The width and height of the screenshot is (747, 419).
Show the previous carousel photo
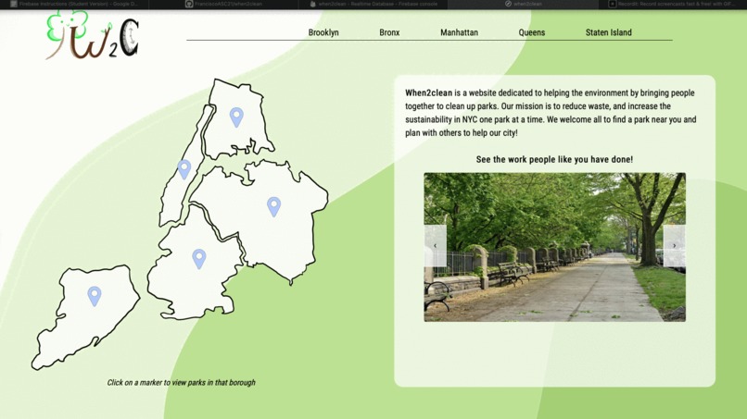(x=435, y=245)
